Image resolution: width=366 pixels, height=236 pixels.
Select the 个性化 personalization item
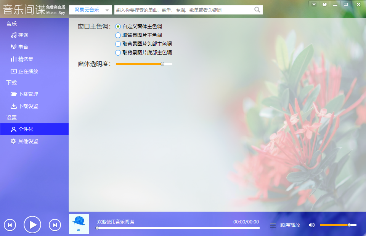coord(34,129)
